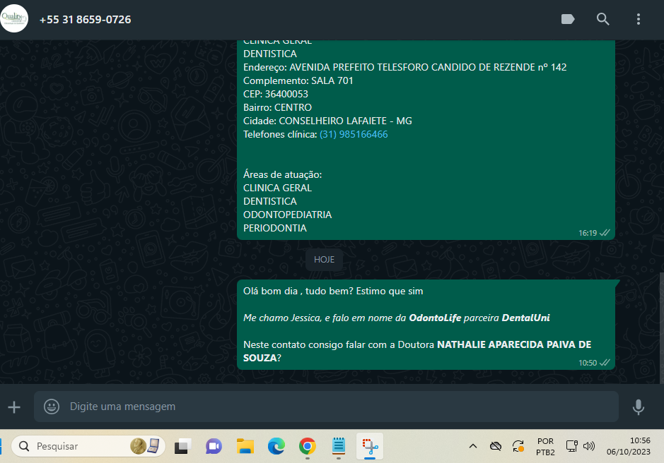Click the 'ODONTOPEDIATRIA' line

click(288, 215)
